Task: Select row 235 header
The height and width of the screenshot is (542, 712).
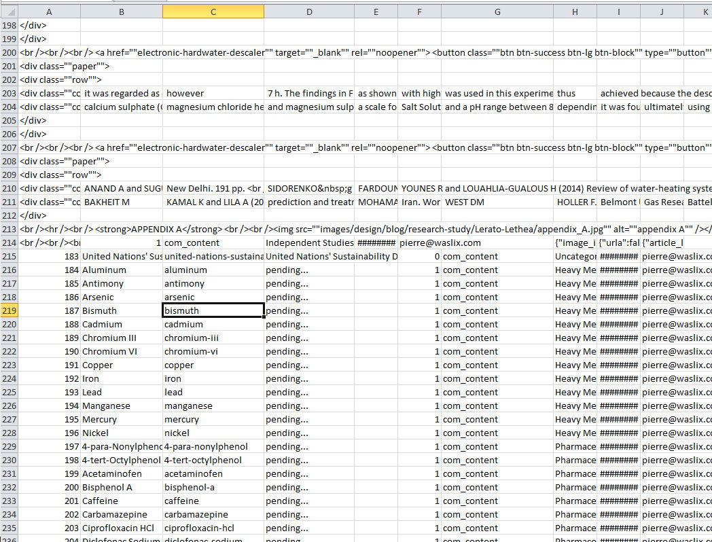Action: [9, 528]
